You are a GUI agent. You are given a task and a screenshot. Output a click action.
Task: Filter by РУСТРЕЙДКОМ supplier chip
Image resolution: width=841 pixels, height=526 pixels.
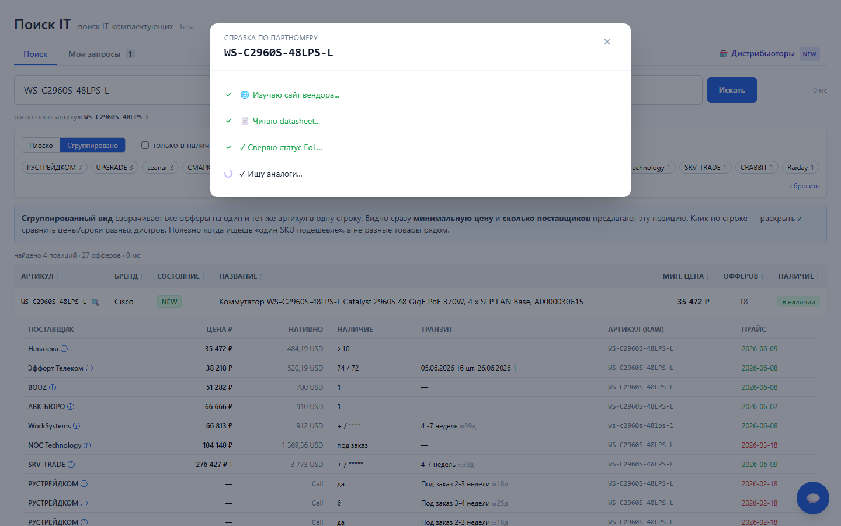coord(54,168)
